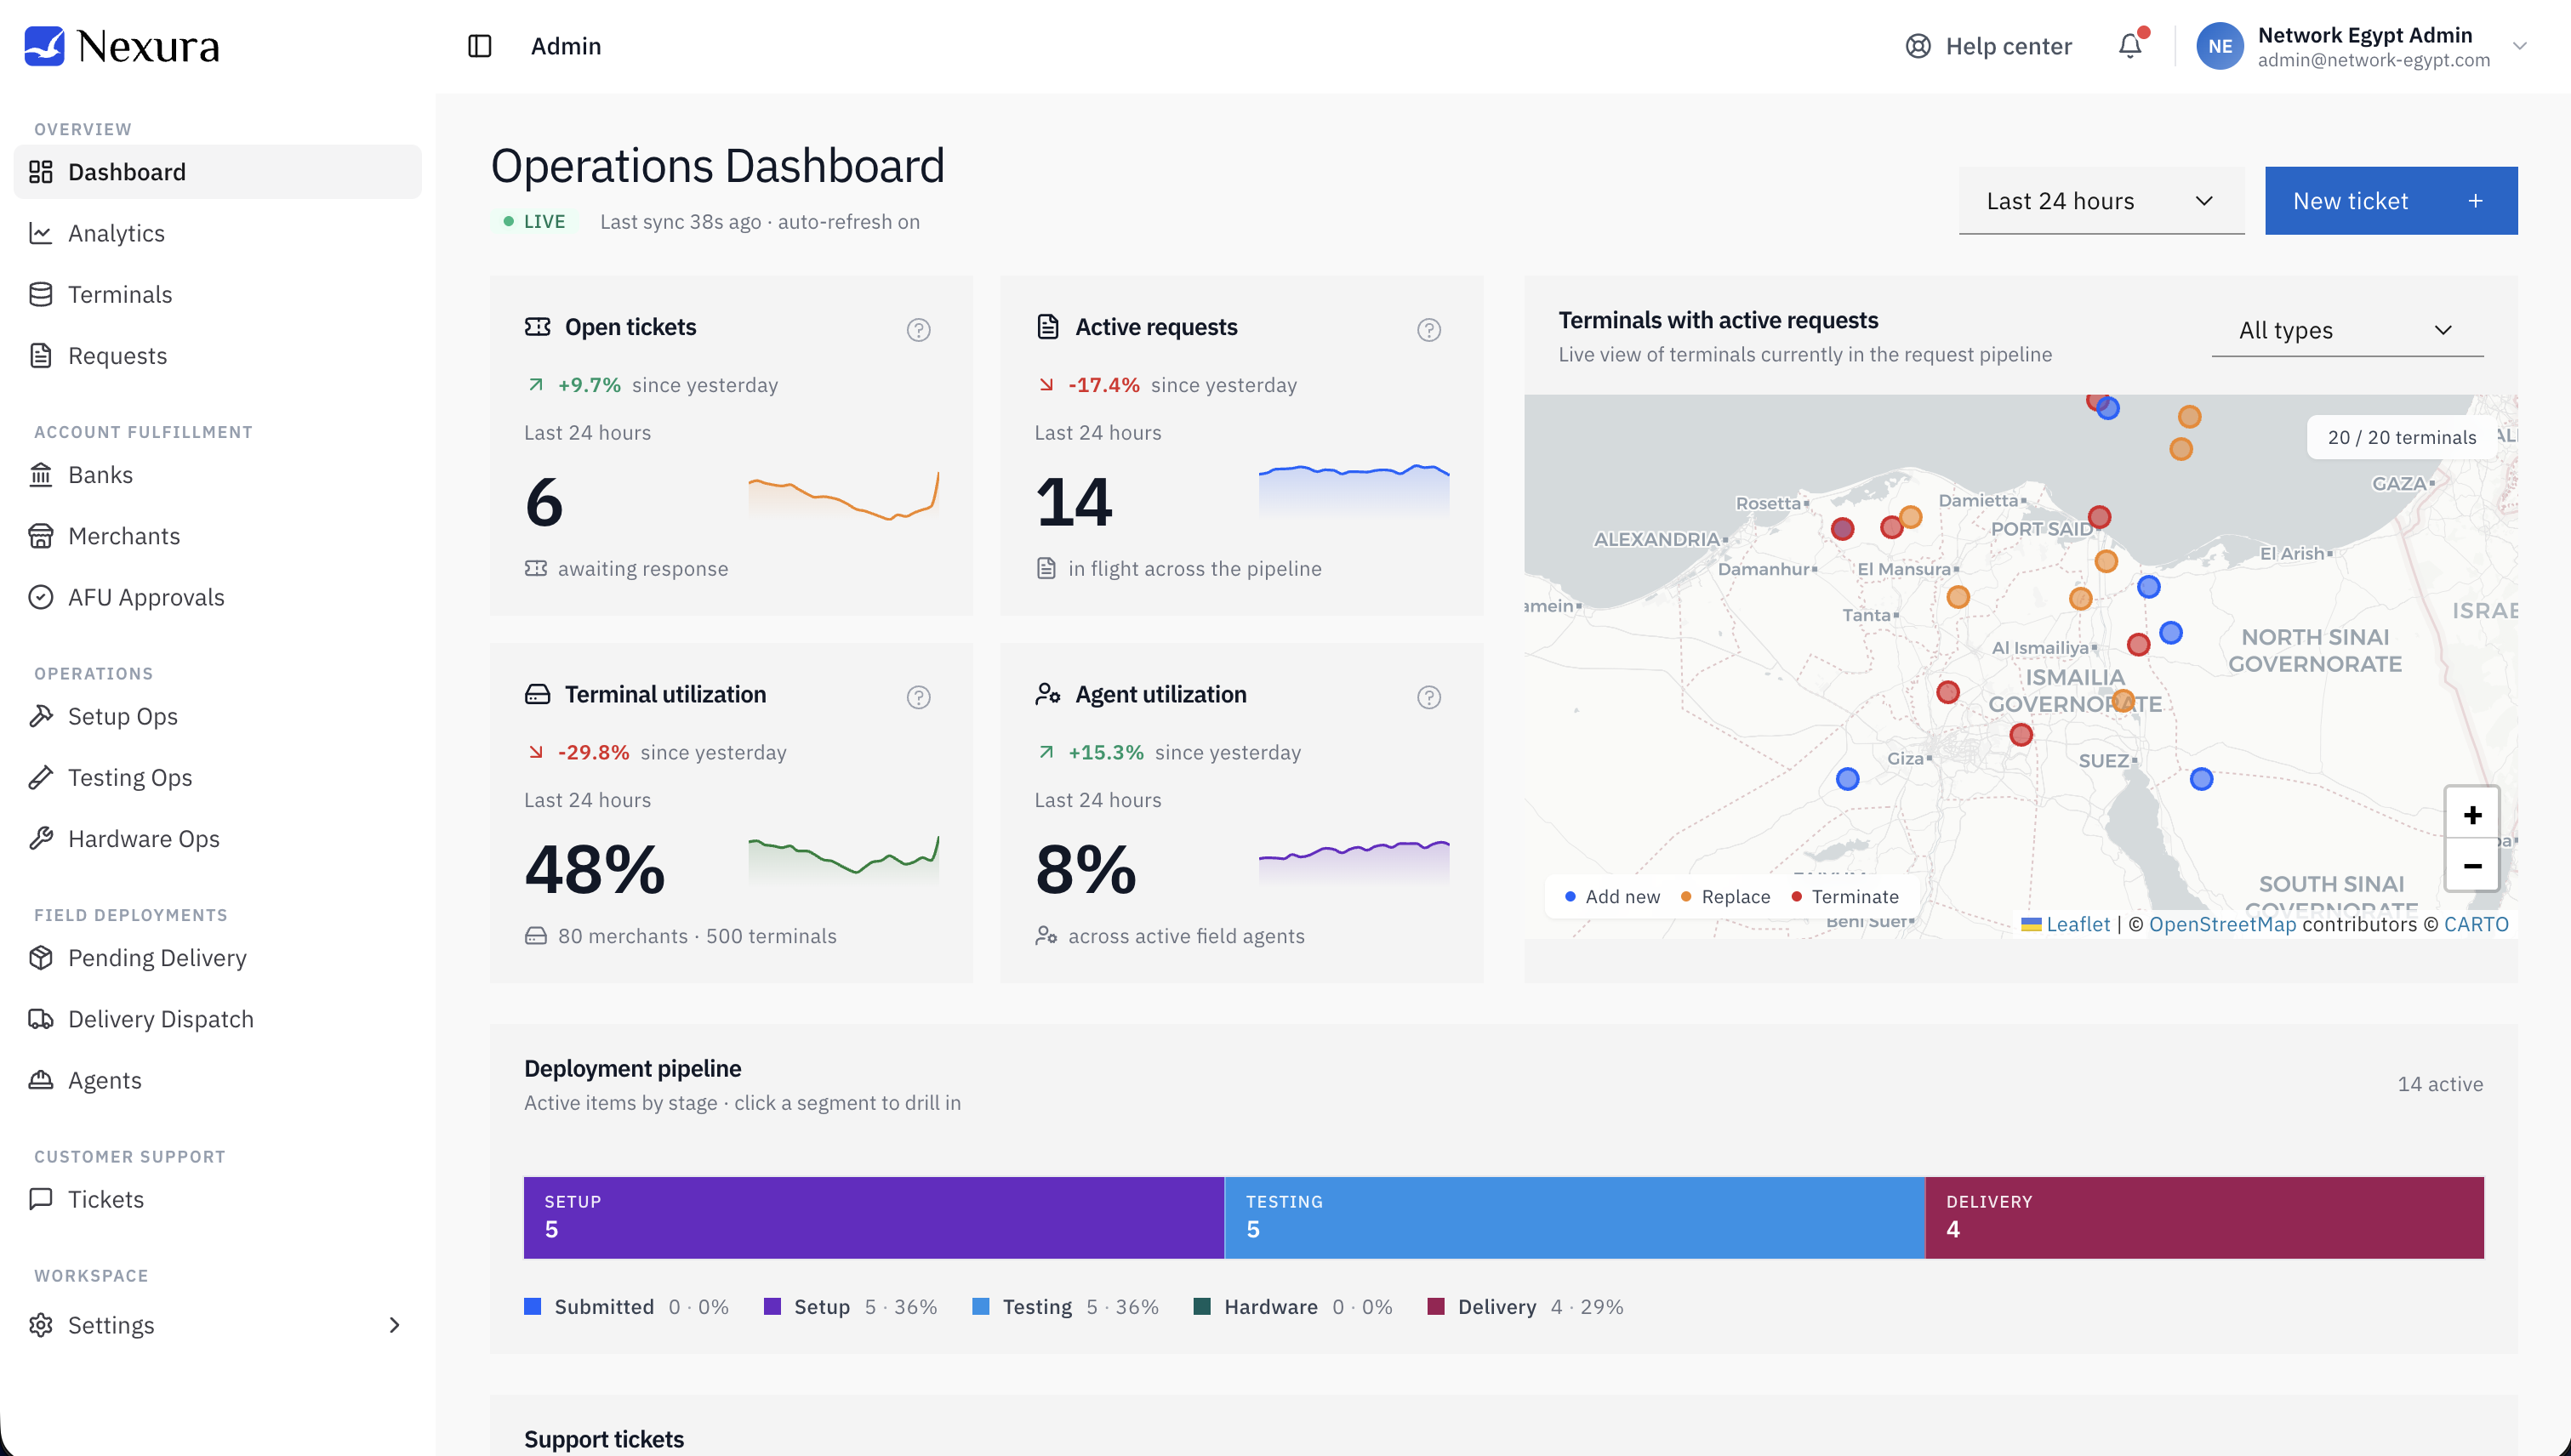Click the NE user avatar
Screen dimensions: 2571x1456
(x=2219, y=46)
